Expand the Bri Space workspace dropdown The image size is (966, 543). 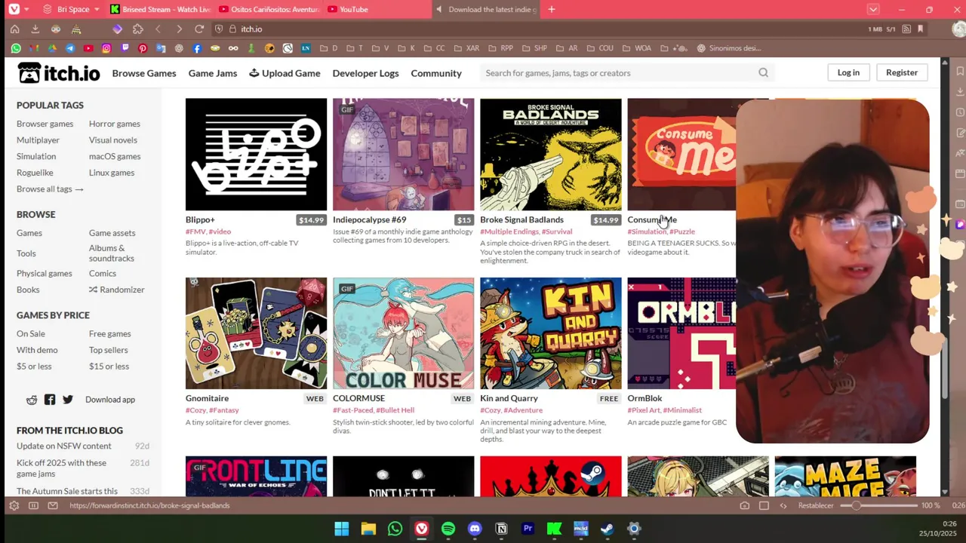tap(97, 9)
